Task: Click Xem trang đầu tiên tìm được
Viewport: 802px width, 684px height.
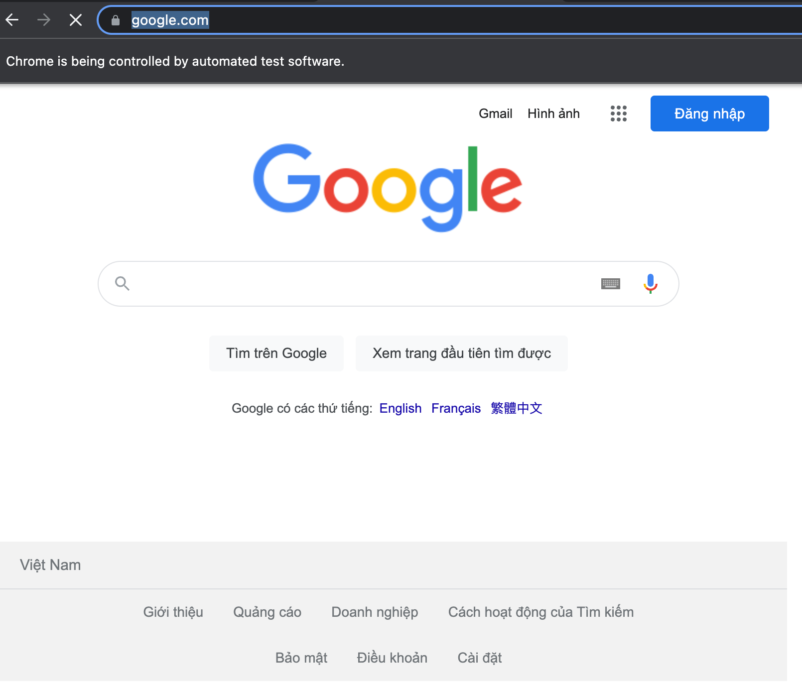Action: point(461,353)
